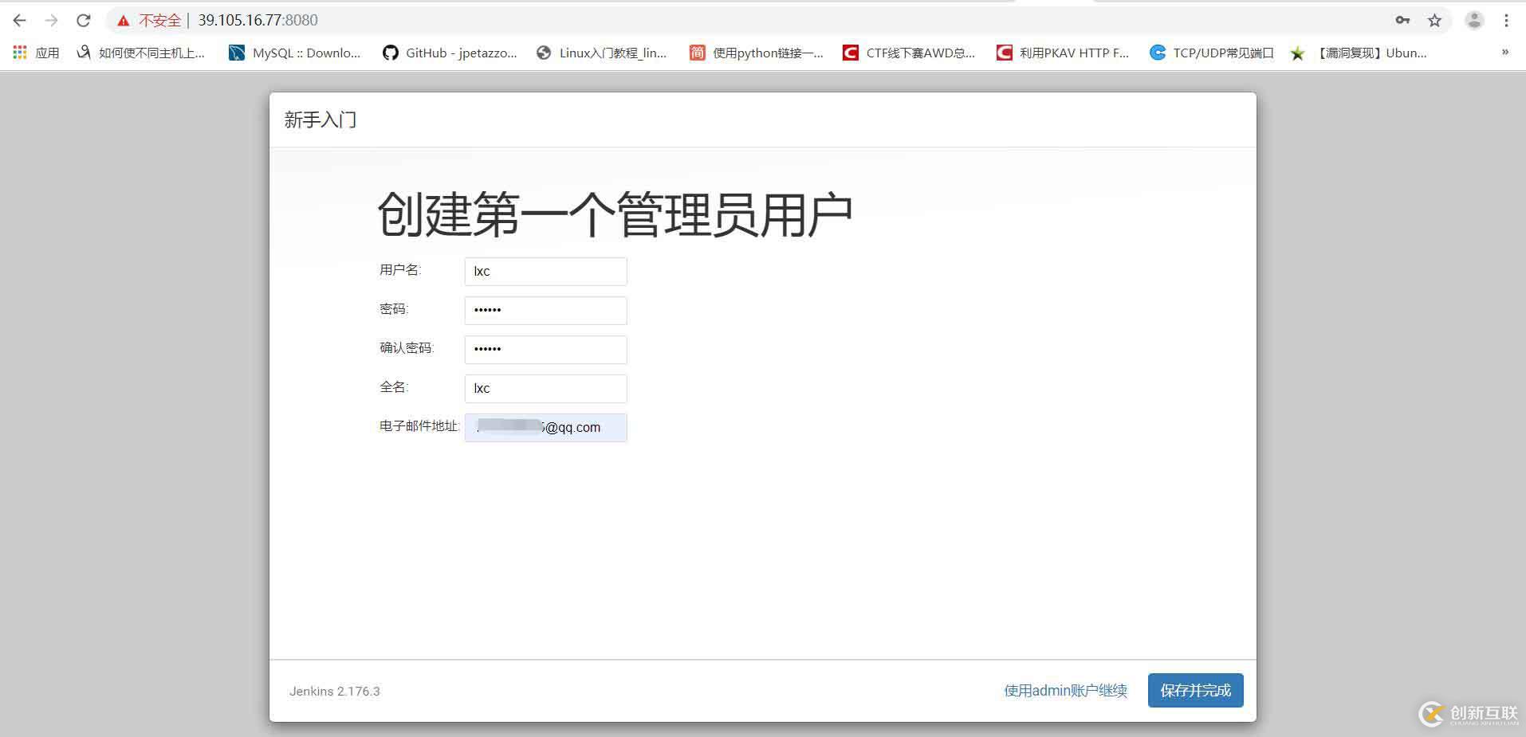Click the 不安全 security label

[160, 21]
